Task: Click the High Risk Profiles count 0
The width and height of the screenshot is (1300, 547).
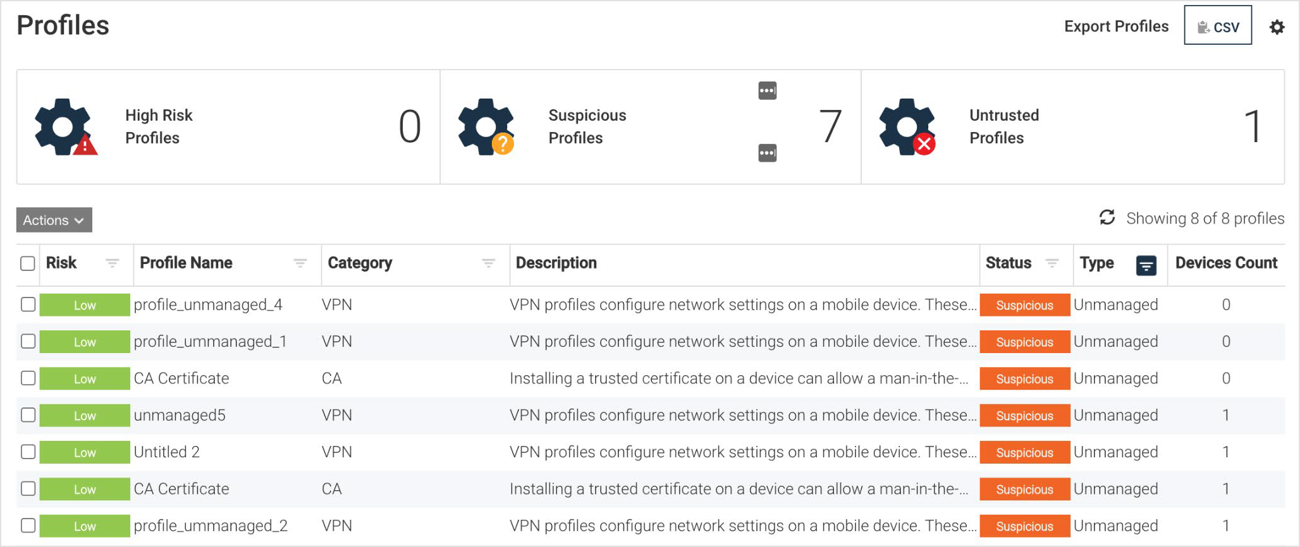Action: pos(410,126)
